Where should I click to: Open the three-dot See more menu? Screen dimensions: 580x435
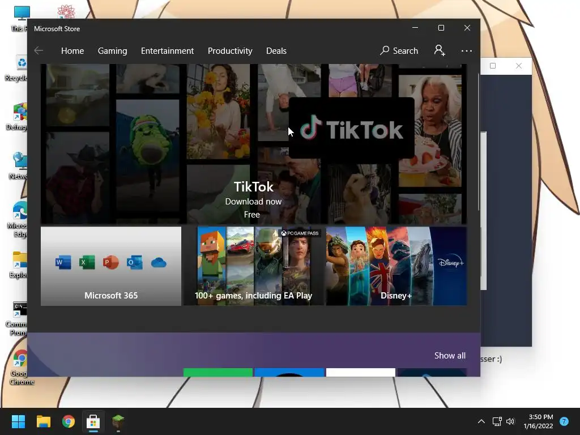[x=467, y=50]
